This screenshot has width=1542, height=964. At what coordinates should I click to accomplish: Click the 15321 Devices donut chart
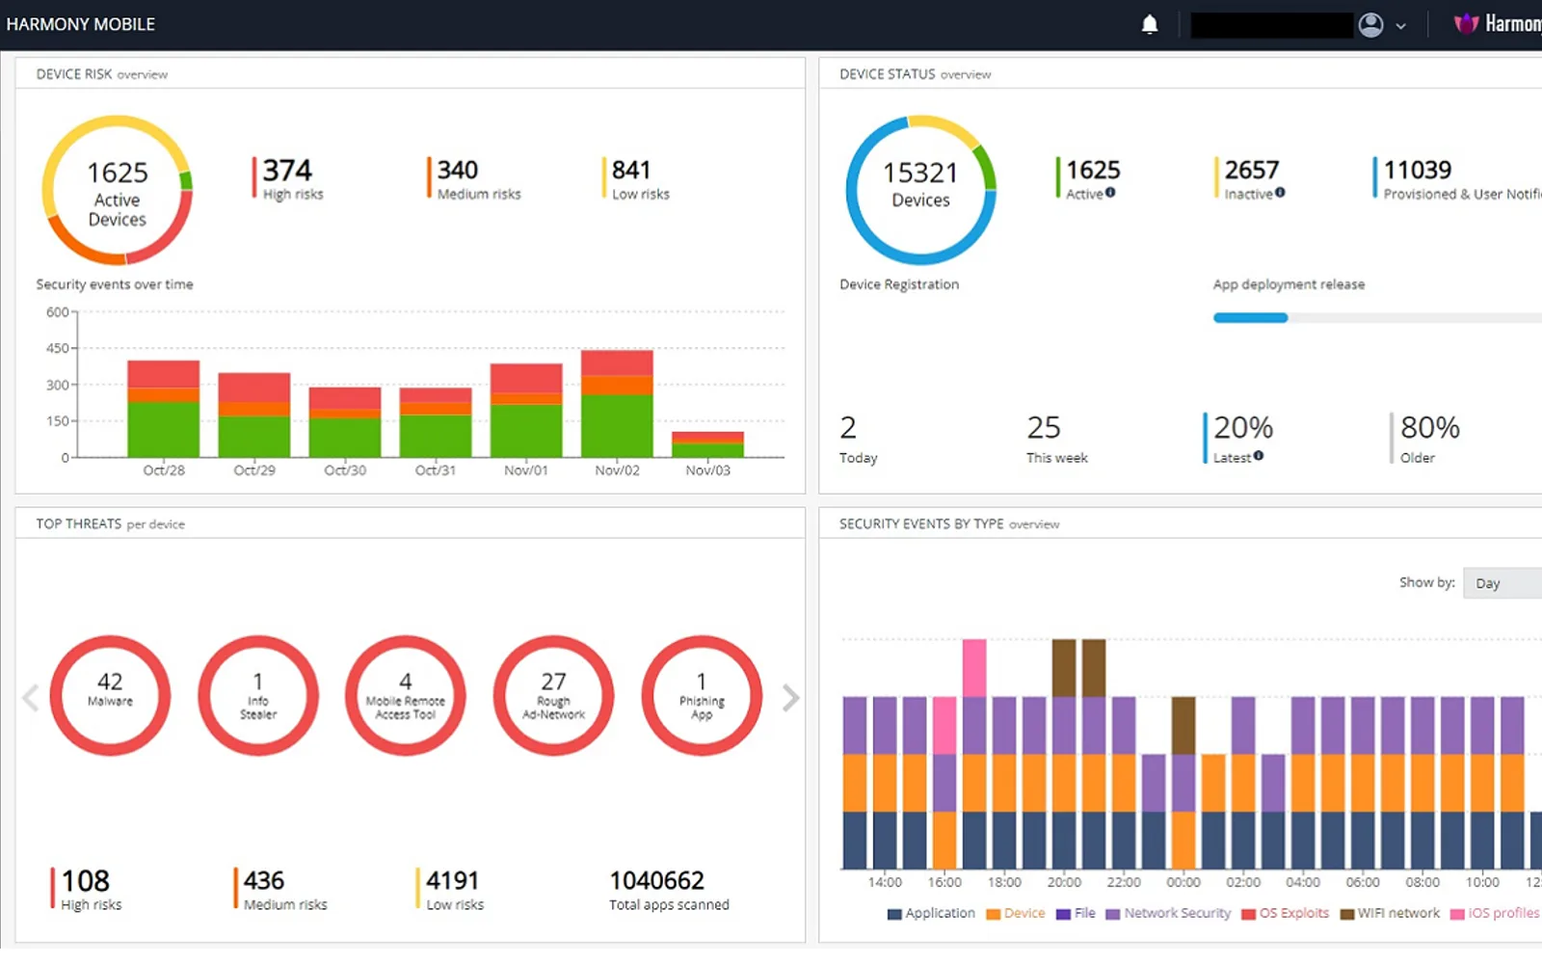pyautogui.click(x=920, y=190)
